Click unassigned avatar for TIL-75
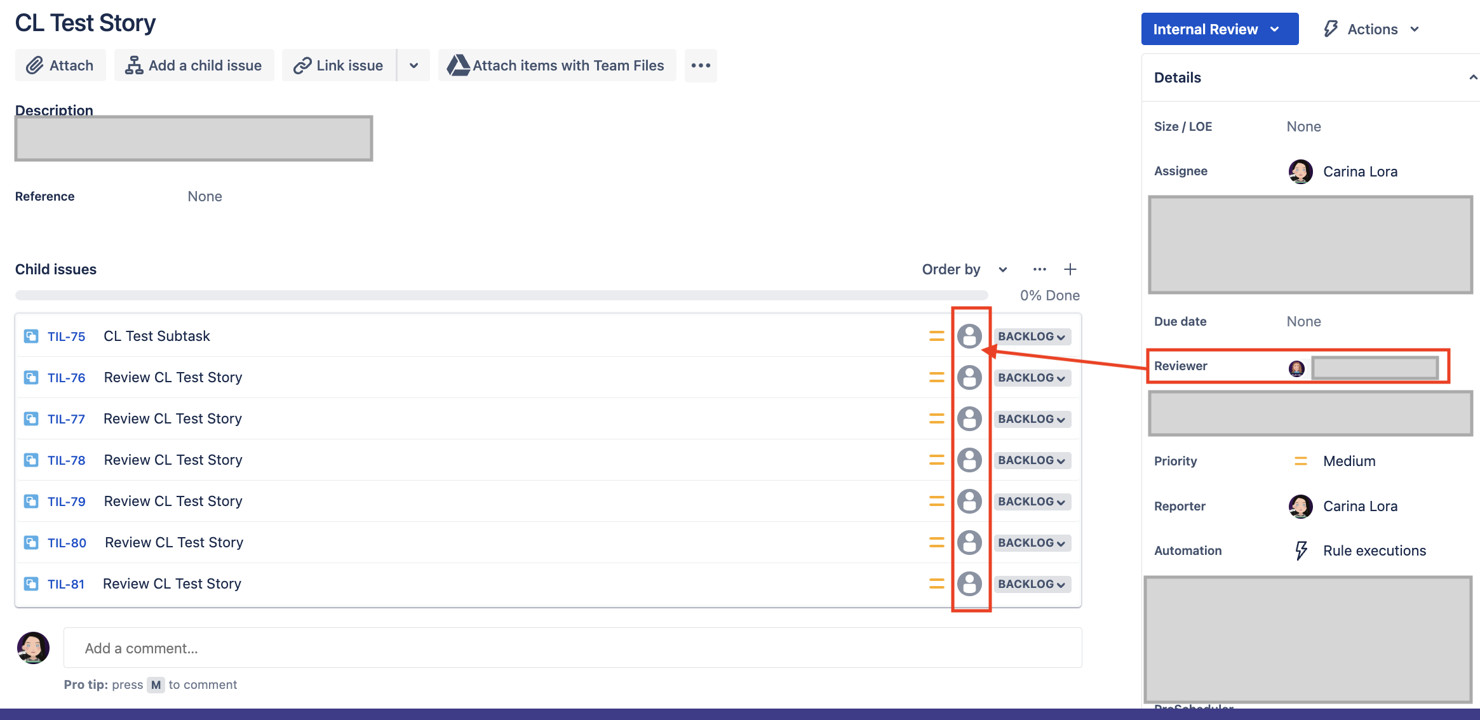The height and width of the screenshot is (720, 1480). pos(969,336)
